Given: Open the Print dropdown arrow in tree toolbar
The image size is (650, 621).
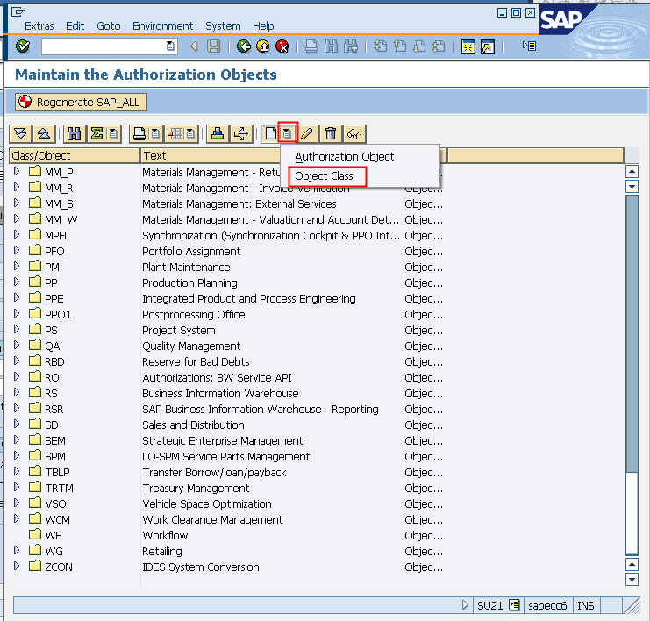Looking at the screenshot, I should pos(155,134).
